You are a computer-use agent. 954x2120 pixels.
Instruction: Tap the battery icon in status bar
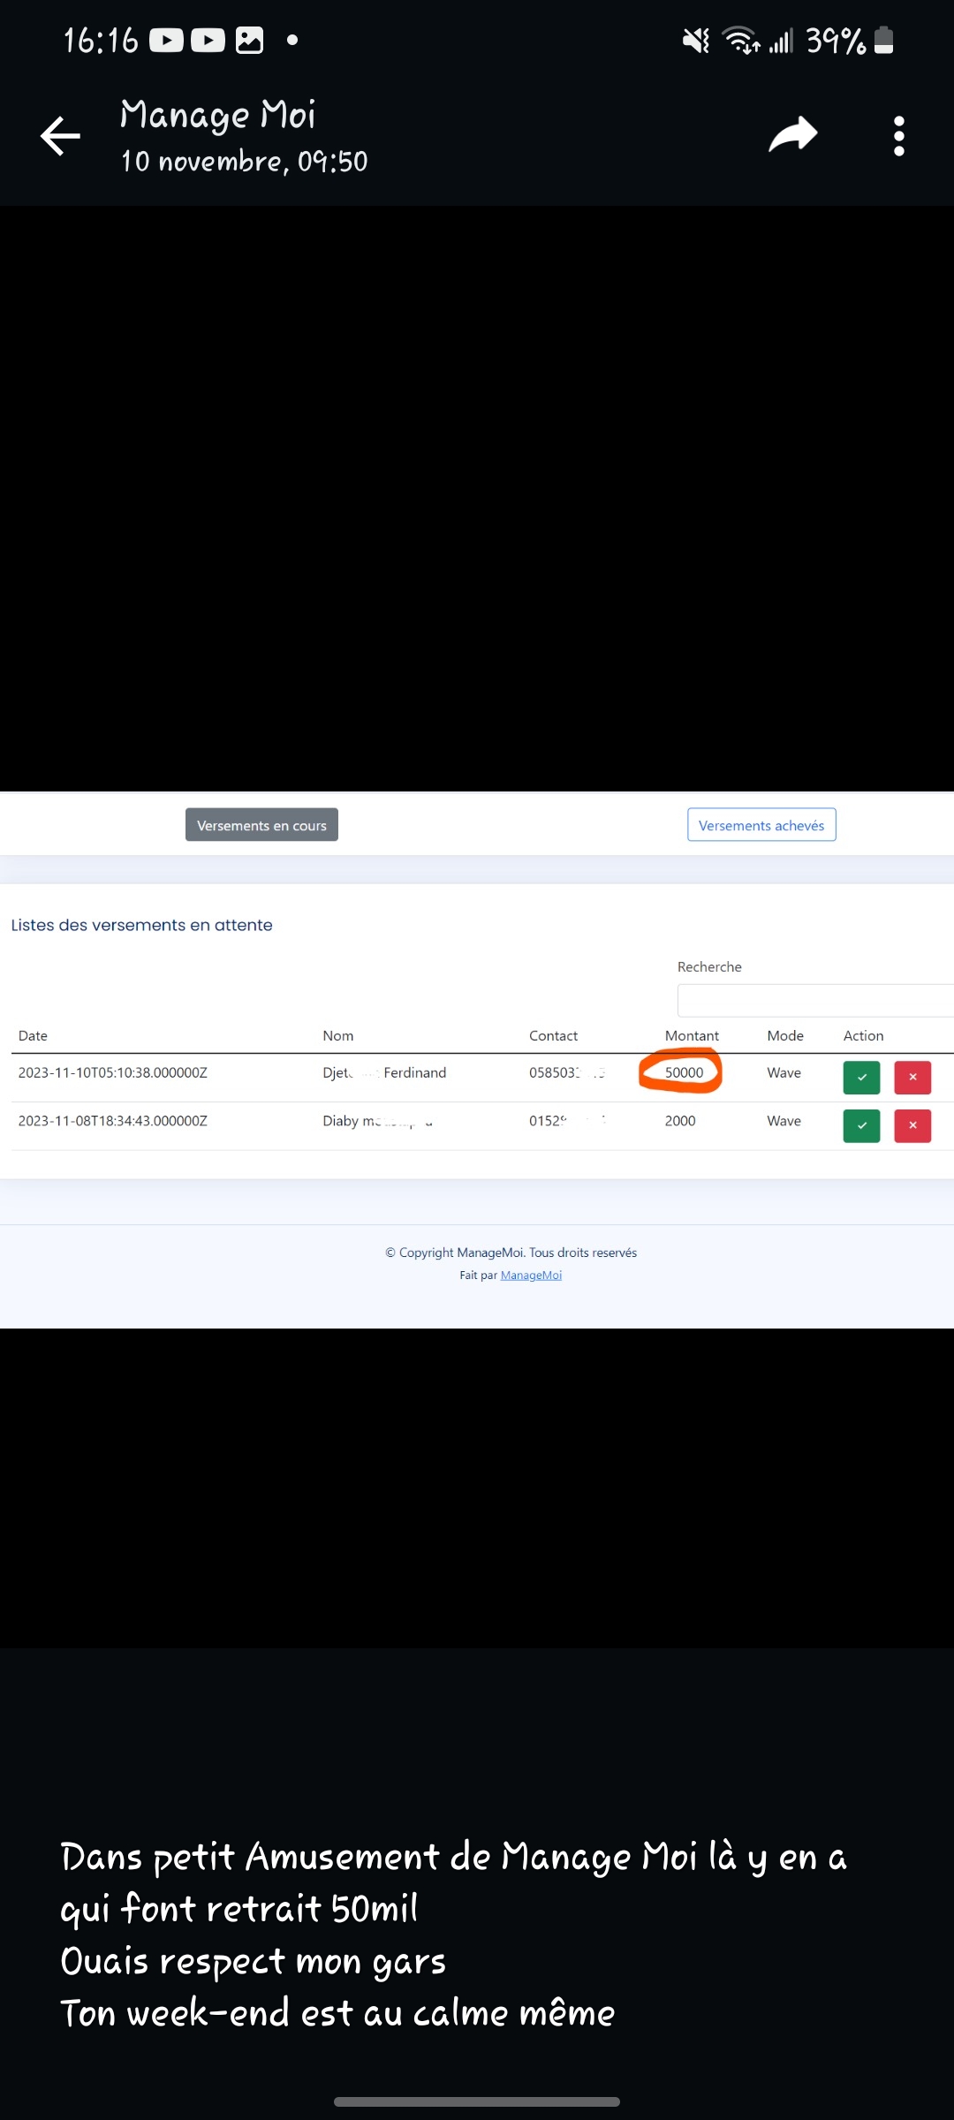tap(883, 41)
